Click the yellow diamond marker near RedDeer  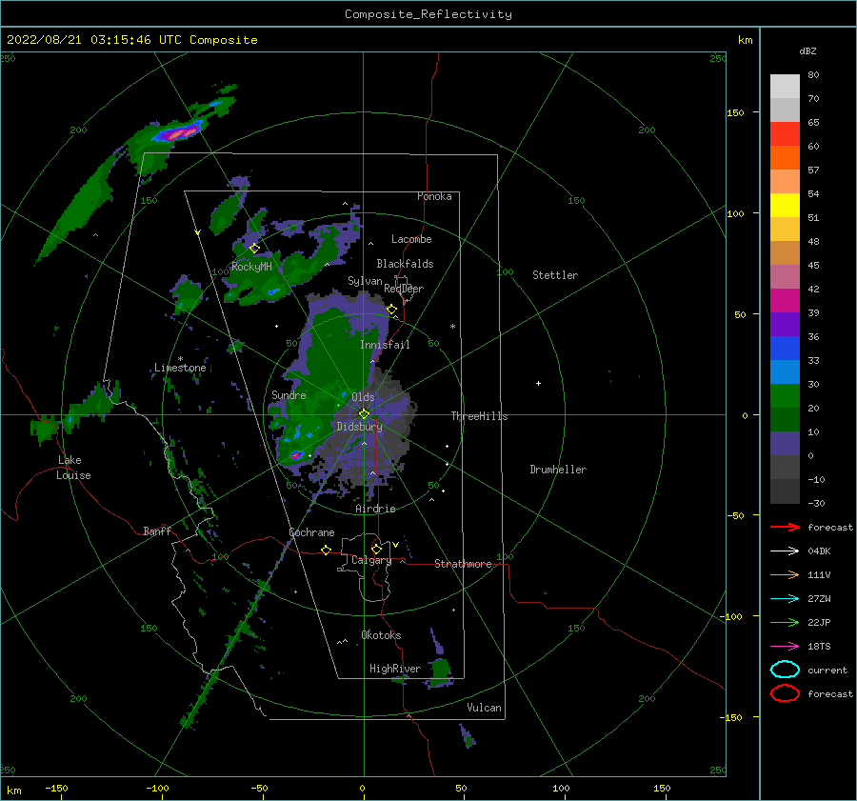click(x=391, y=310)
